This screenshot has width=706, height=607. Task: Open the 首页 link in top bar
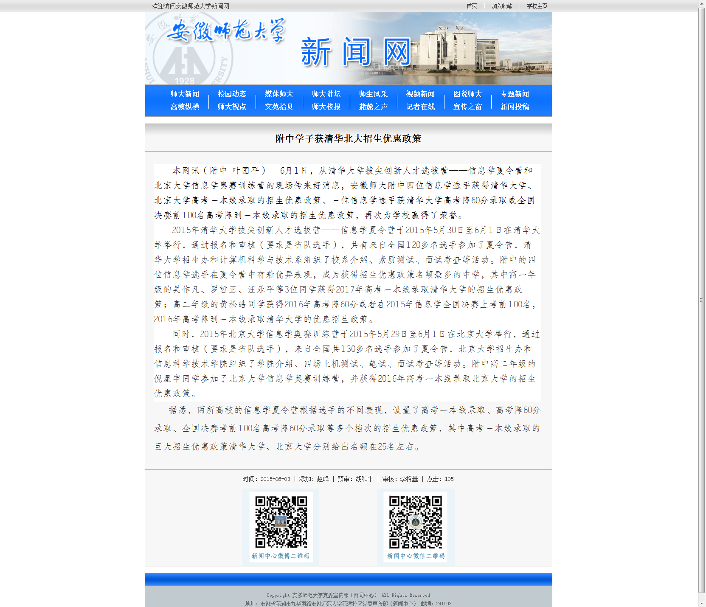point(472,6)
